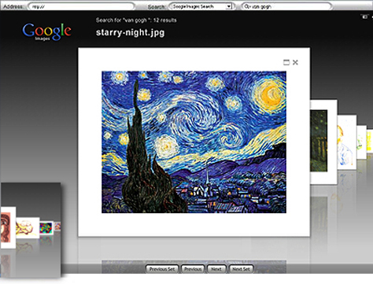The height and width of the screenshot is (284, 373).
Task: Select the multicolored thumbnail at bottom left
Action: click(46, 228)
